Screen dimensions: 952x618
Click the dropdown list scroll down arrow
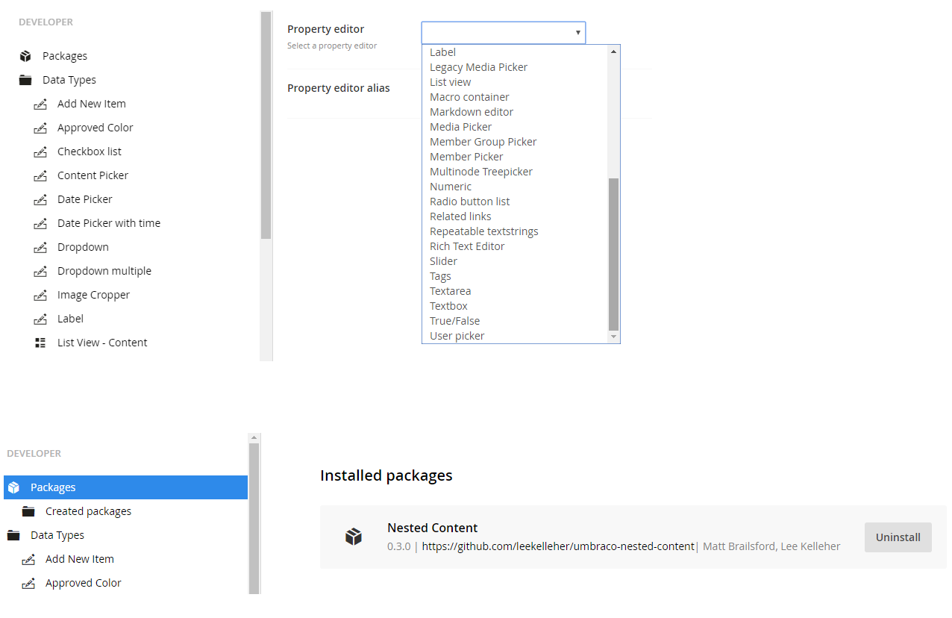(x=613, y=337)
